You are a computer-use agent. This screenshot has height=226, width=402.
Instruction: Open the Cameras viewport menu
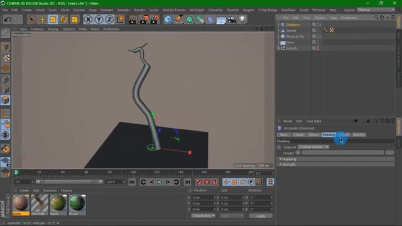pyautogui.click(x=37, y=29)
